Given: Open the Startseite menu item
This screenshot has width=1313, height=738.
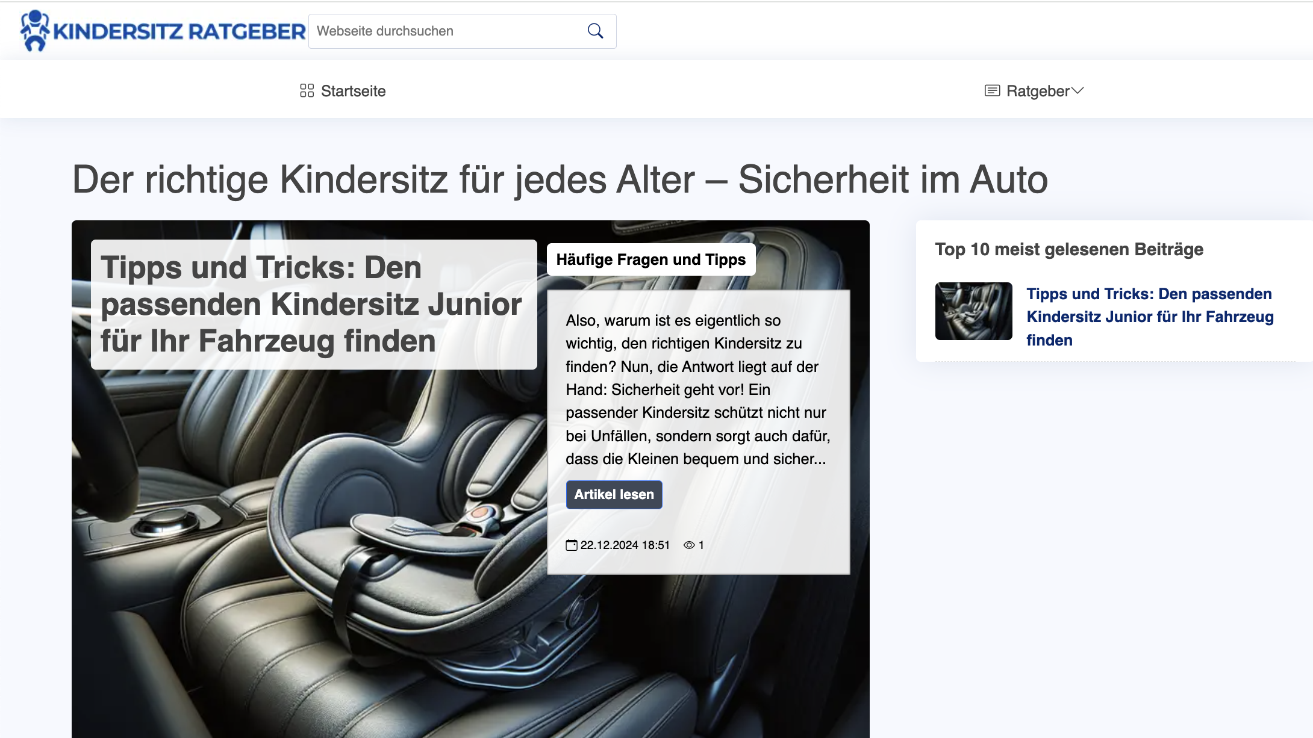Looking at the screenshot, I should click(353, 90).
